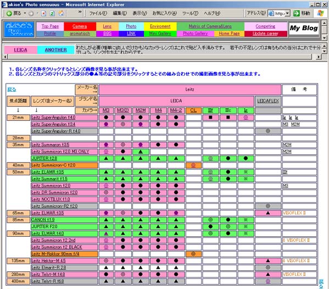Open the Profile nav link
The height and width of the screenshot is (289, 329).
click(x=50, y=34)
